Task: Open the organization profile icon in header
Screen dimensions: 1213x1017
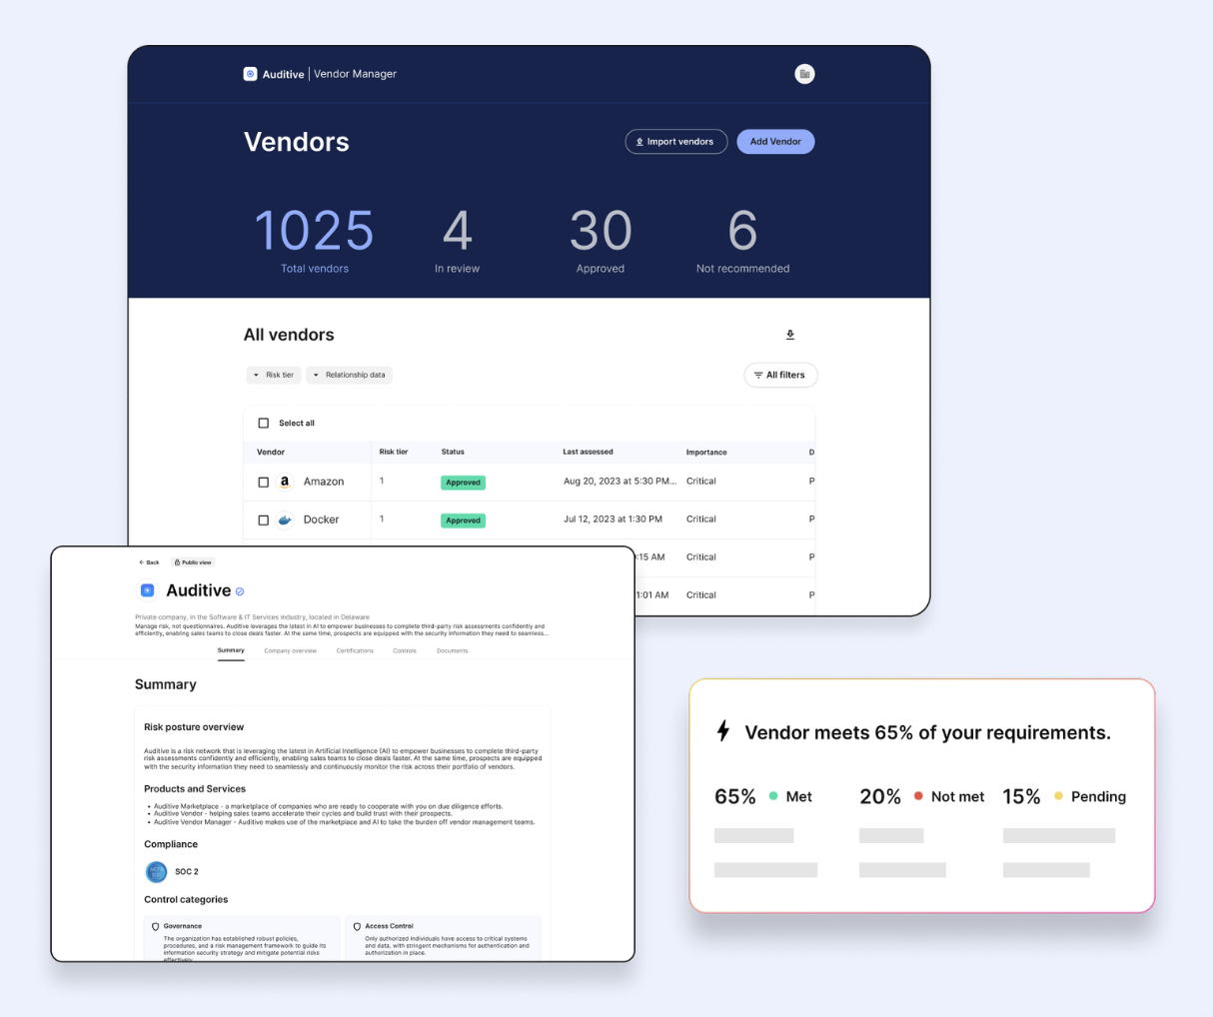Action: [804, 74]
